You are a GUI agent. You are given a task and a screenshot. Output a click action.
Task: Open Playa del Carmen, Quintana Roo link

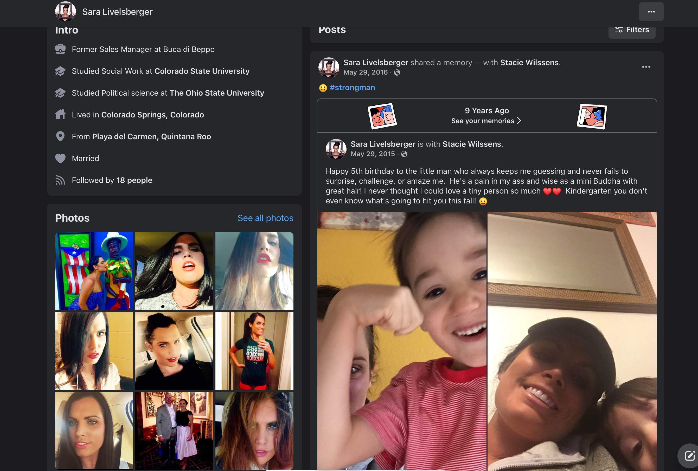151,136
